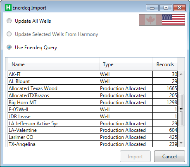Choose the Larimer CO query
The width and height of the screenshot is (190, 167).
[x=93, y=137]
